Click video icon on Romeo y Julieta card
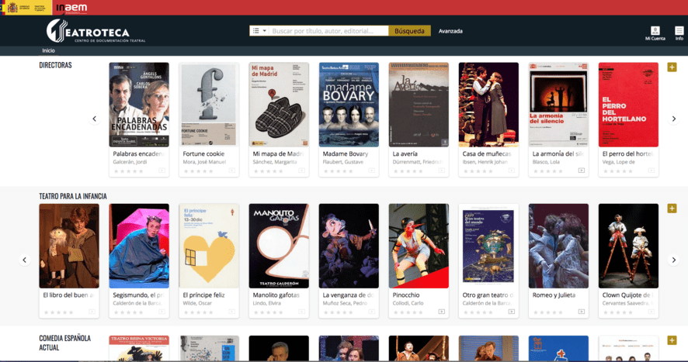688x362 pixels. (x=582, y=312)
